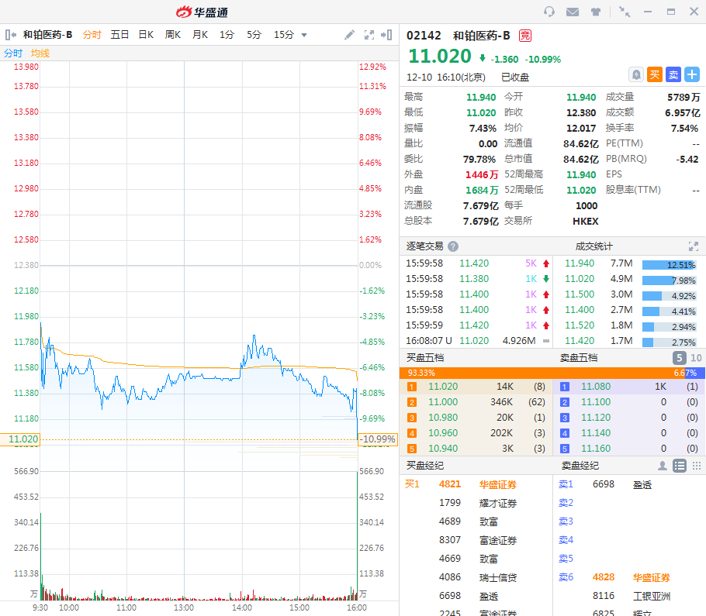Viewport: 706px width, 616px height.
Task: Click the 卖盘经纪 sell broker header
Action: pos(580,466)
